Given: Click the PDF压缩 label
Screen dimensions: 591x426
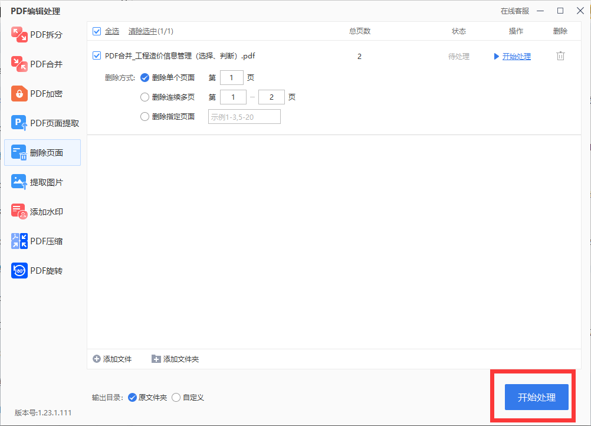Looking at the screenshot, I should click(47, 241).
